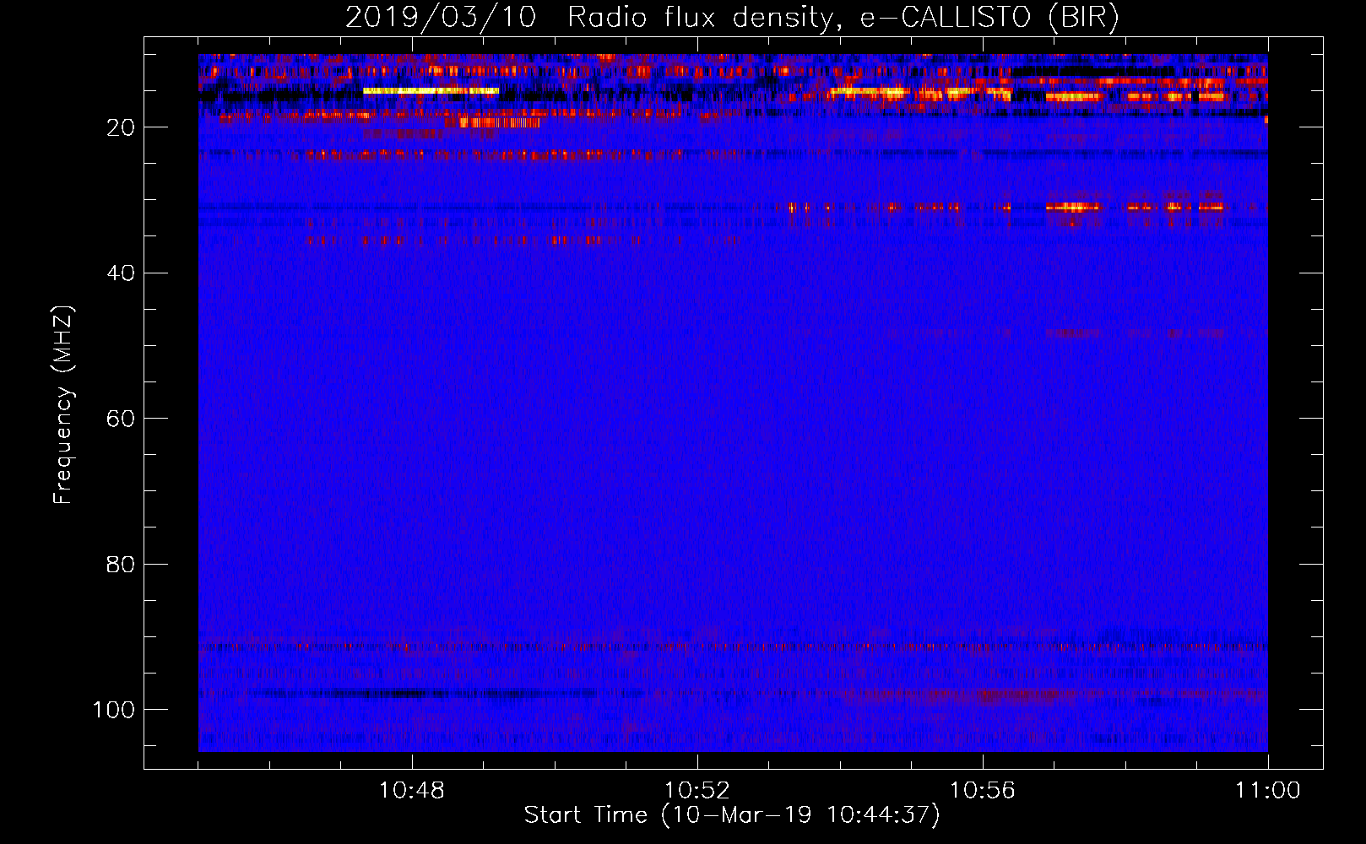
Task: Click the 10:56 time tick label
Action: [983, 791]
